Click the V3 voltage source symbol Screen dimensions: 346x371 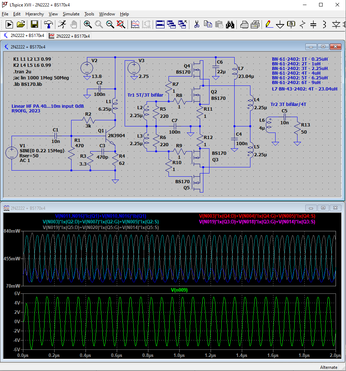(134, 68)
